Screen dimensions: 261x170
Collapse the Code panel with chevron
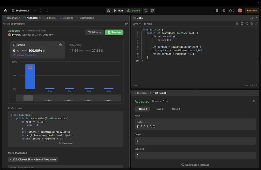click(257, 18)
